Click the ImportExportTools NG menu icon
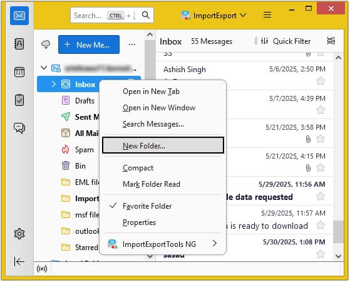The width and height of the screenshot is (350, 282). (x=113, y=244)
